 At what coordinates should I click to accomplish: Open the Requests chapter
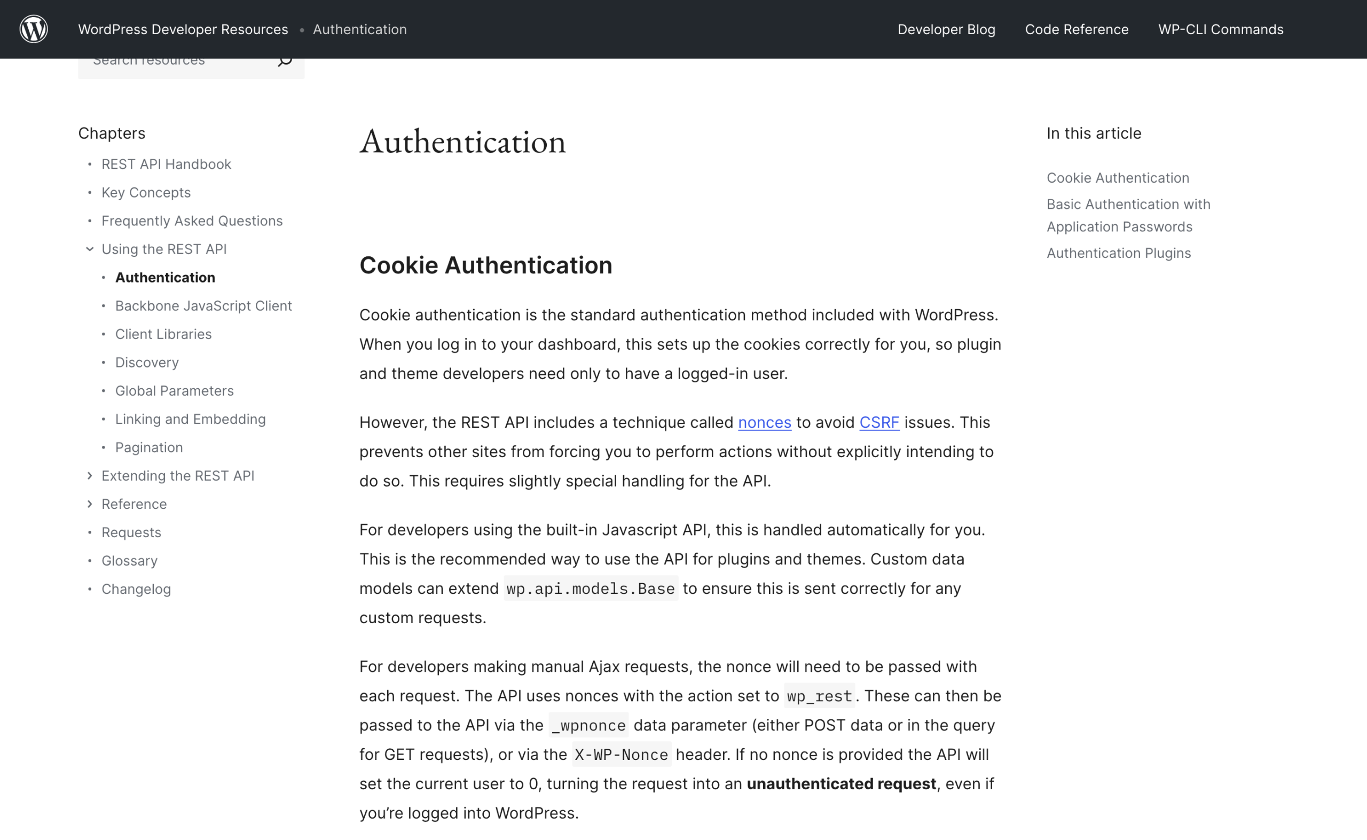click(131, 533)
